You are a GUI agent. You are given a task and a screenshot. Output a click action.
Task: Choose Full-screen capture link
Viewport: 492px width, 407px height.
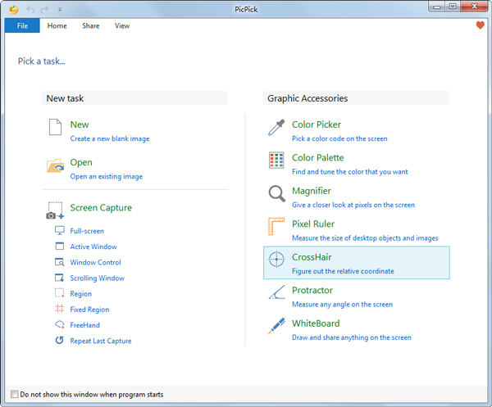point(87,231)
